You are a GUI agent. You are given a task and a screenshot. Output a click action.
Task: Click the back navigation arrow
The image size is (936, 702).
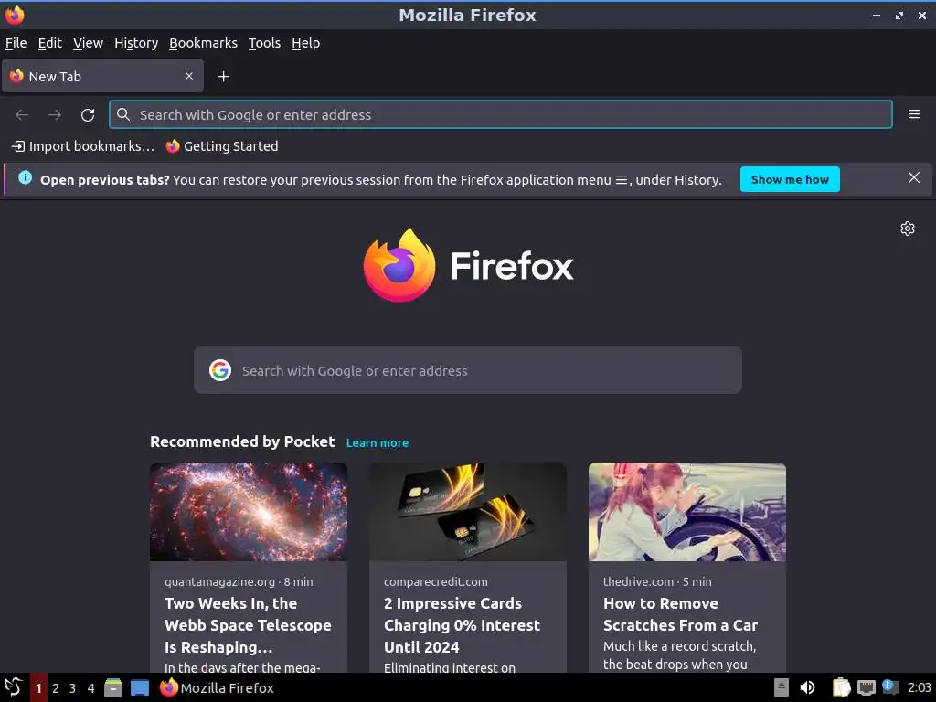coord(22,114)
